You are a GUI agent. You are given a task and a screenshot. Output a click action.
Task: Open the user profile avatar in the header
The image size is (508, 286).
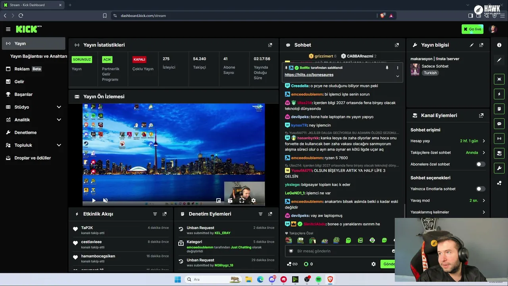493,29
